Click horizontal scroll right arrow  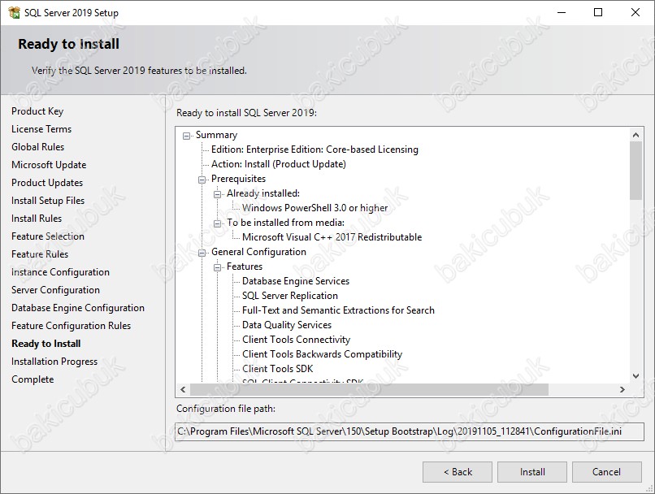(x=622, y=390)
